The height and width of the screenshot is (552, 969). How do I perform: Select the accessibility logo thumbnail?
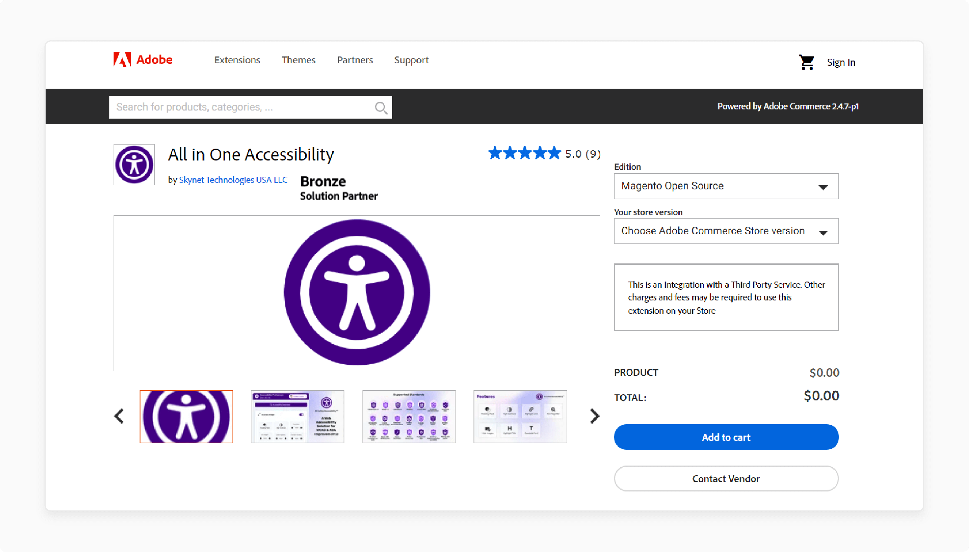(x=186, y=416)
